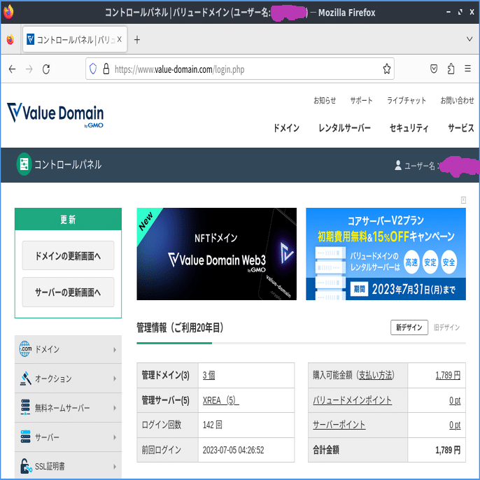Switch to 新デザイン layout
The image size is (480, 480).
409,327
